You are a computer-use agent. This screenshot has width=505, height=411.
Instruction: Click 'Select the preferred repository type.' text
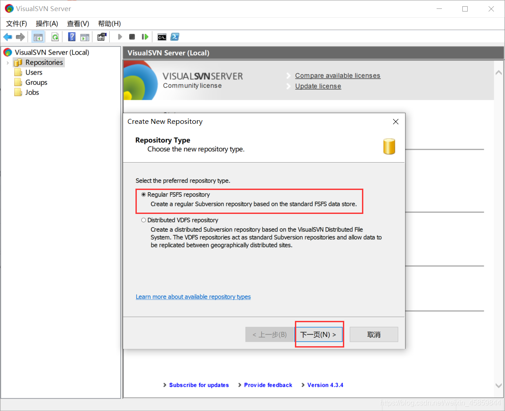pos(183,181)
